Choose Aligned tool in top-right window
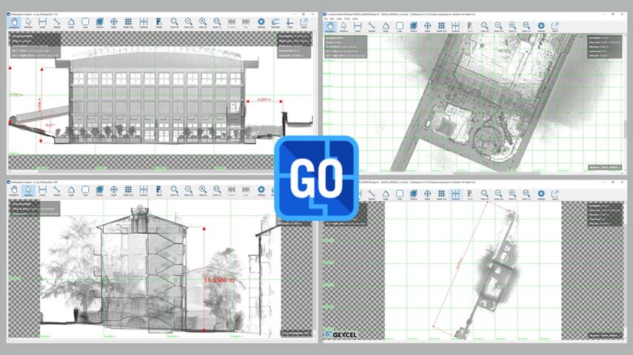The width and height of the screenshot is (633, 355). [x=372, y=27]
